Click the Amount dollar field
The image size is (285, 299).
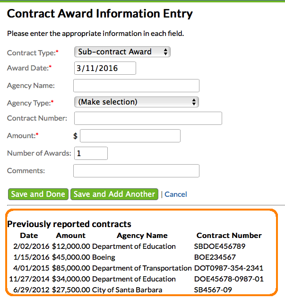130,136
